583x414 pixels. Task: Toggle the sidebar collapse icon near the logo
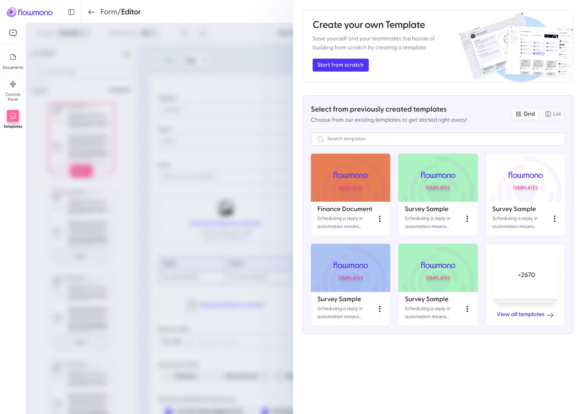click(x=71, y=12)
